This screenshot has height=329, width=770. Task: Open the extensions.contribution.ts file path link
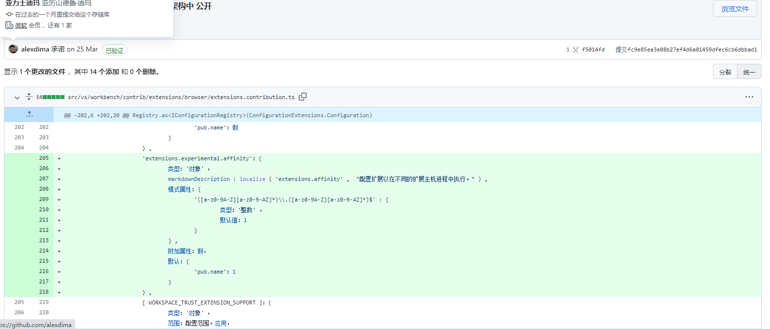click(x=181, y=97)
